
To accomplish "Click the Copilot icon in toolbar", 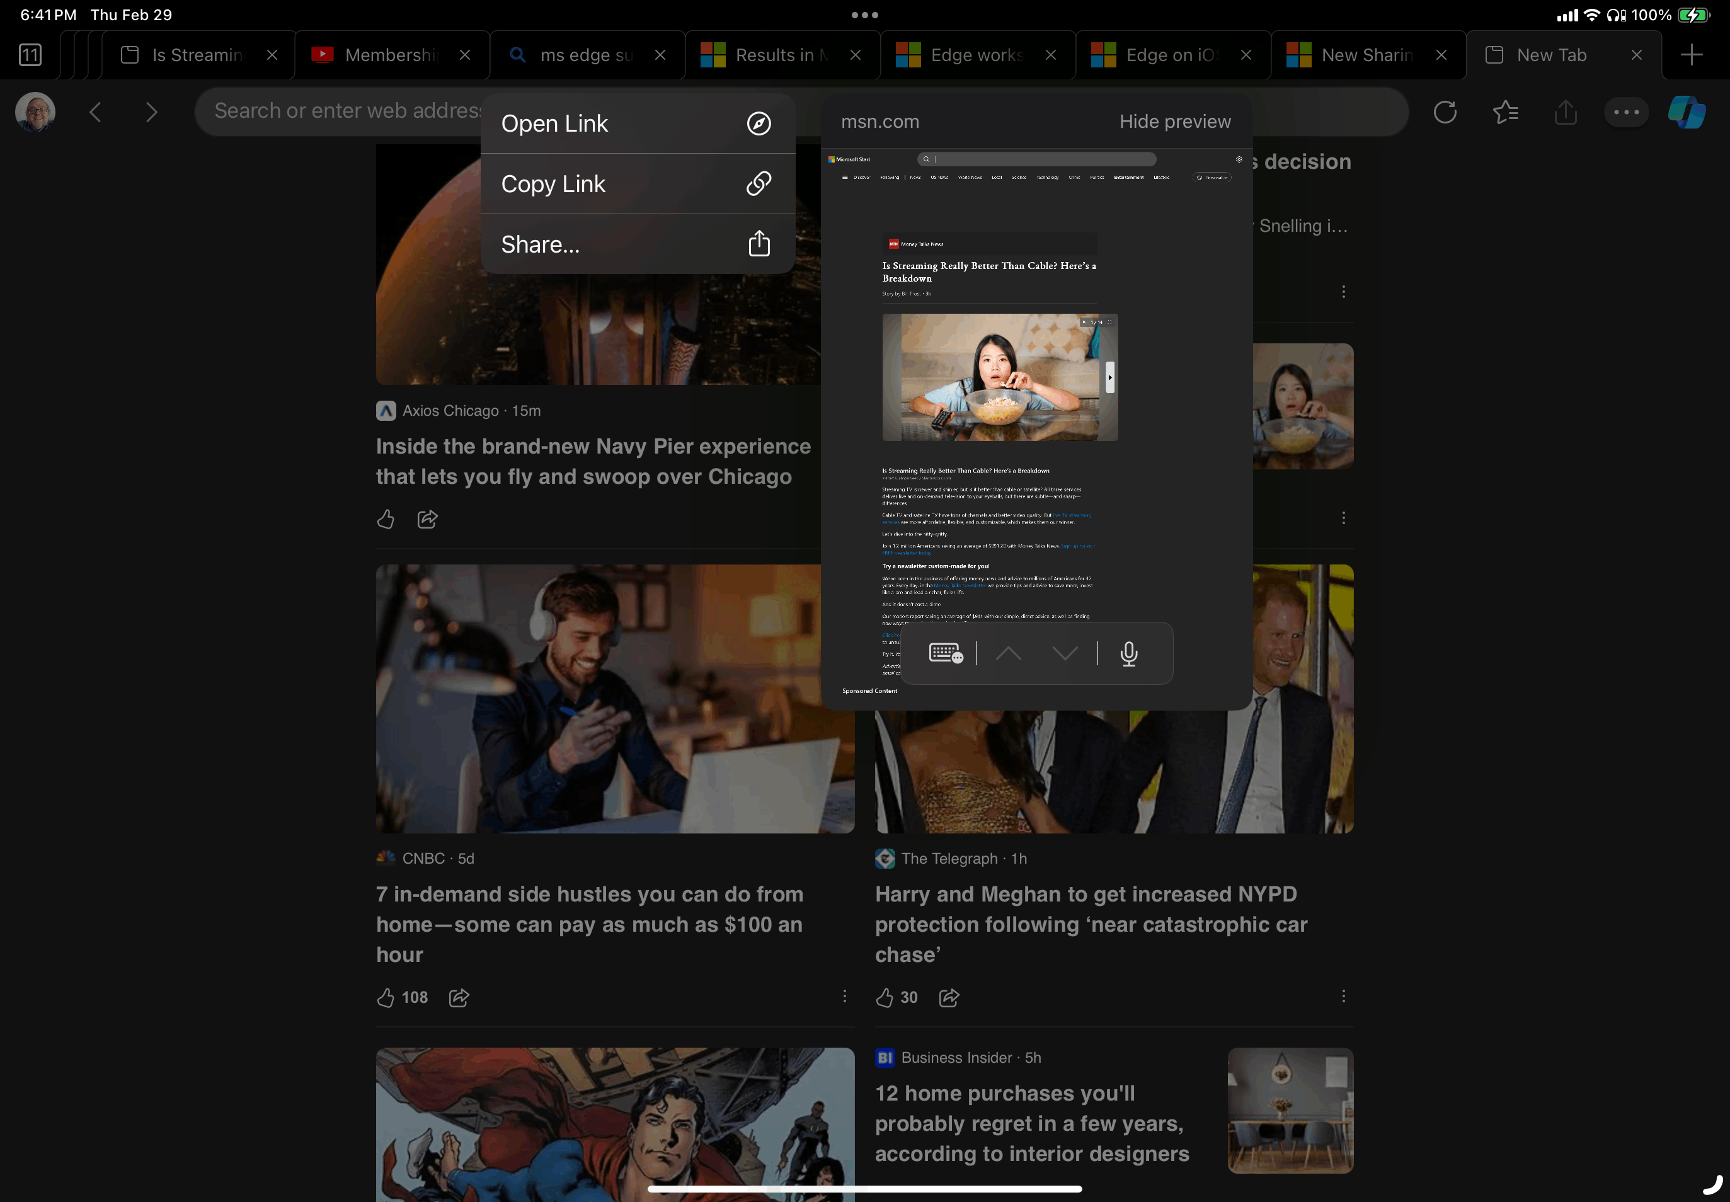I will click(x=1687, y=112).
